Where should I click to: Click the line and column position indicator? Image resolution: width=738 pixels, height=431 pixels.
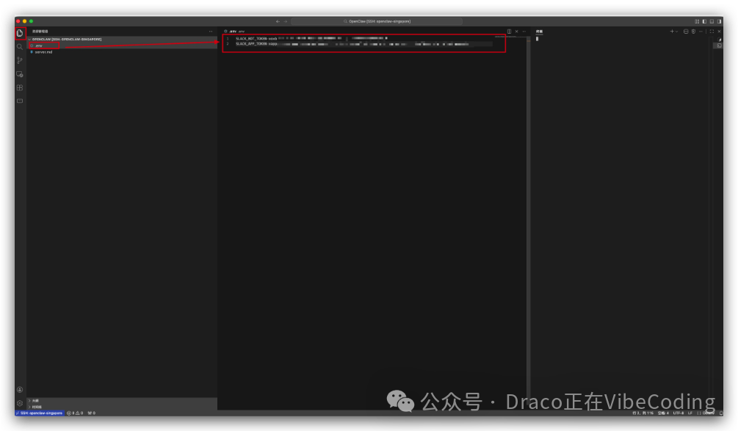(643, 413)
